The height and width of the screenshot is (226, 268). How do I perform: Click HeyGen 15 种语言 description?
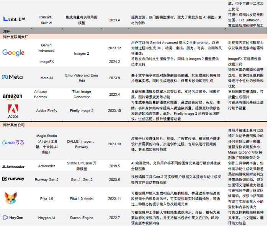[x=175, y=218]
